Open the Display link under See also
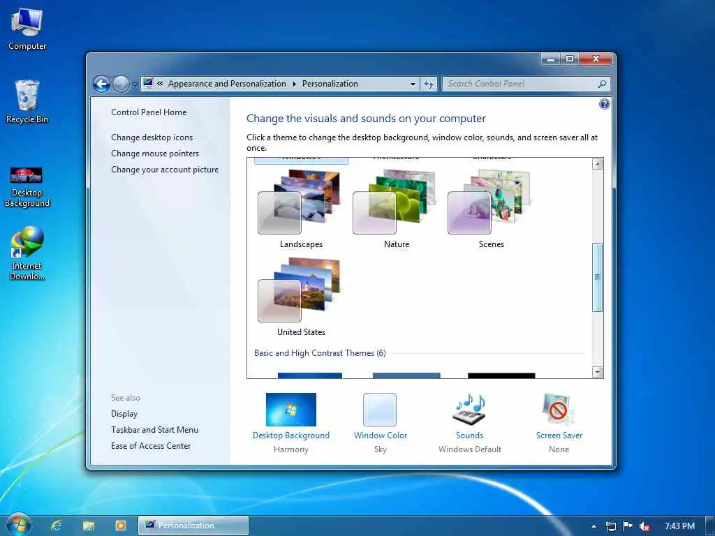 tap(124, 414)
